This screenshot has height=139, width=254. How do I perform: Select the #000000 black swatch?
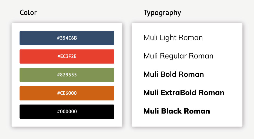click(x=67, y=112)
